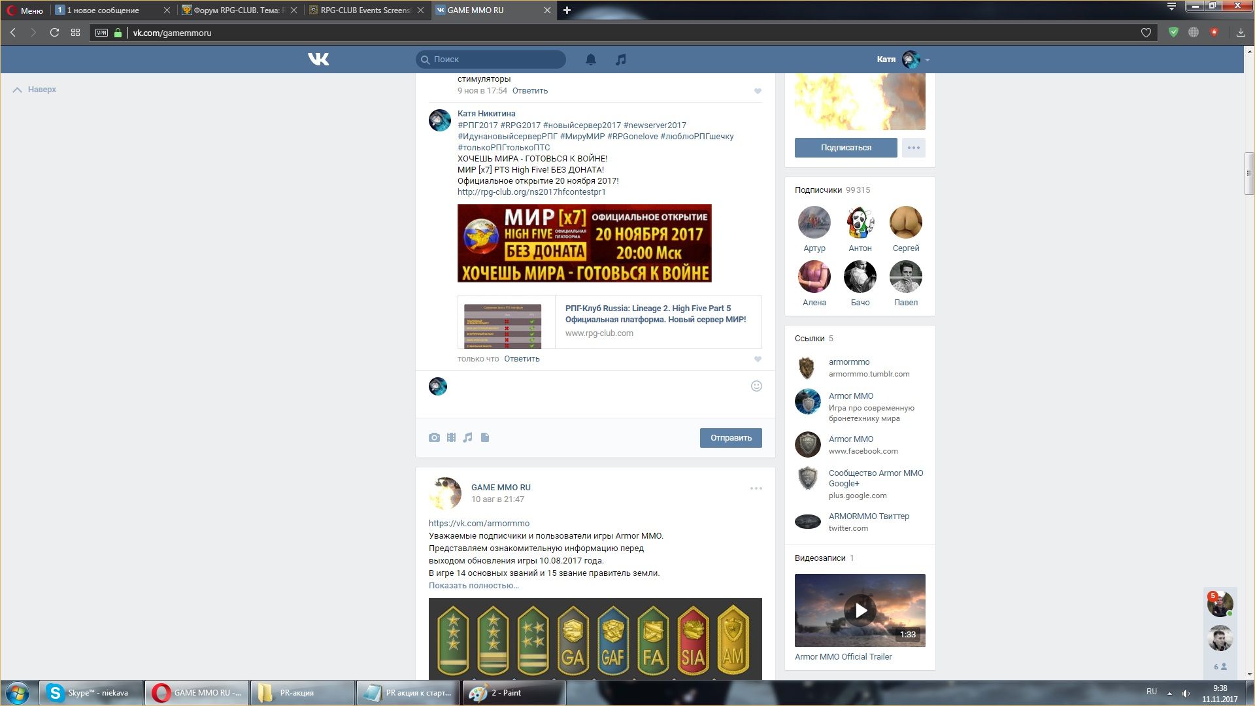Attach a video with the film icon
Viewport: 1255px width, 706px height.
(x=451, y=437)
